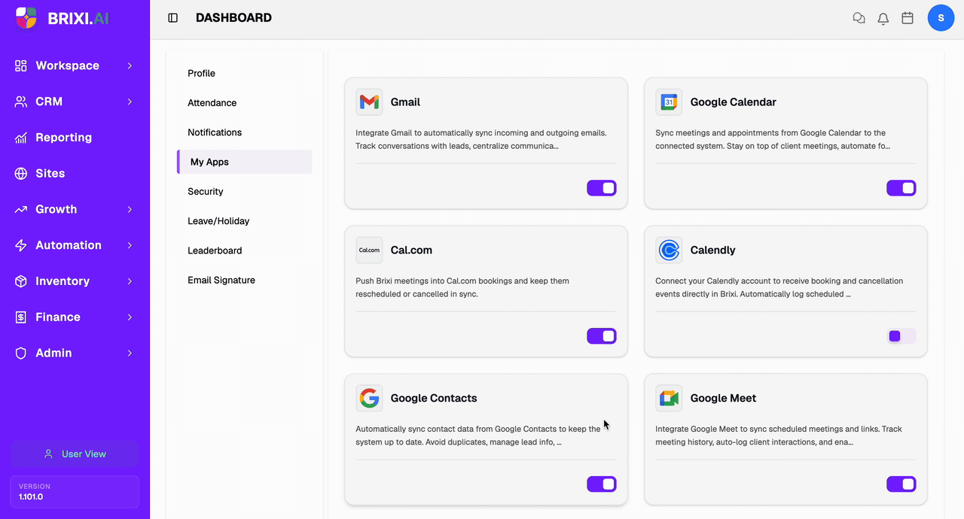964x519 pixels.
Task: Open the Attendance settings tab
Action: click(x=245, y=103)
